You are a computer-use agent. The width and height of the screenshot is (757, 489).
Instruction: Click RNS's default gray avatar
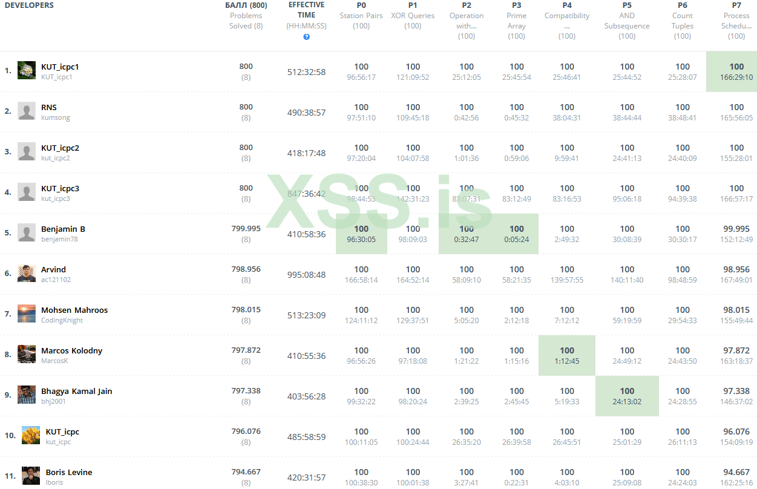point(27,111)
